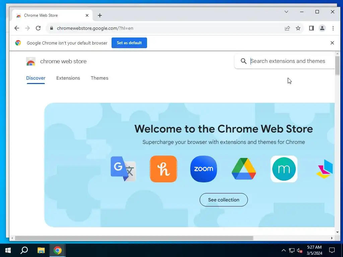The height and width of the screenshot is (257, 343).
Task: Reload the Chrome Web Store page
Action: pyautogui.click(x=38, y=28)
